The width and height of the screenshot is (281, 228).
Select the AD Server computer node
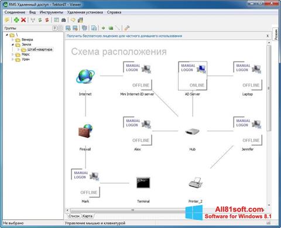(193, 76)
